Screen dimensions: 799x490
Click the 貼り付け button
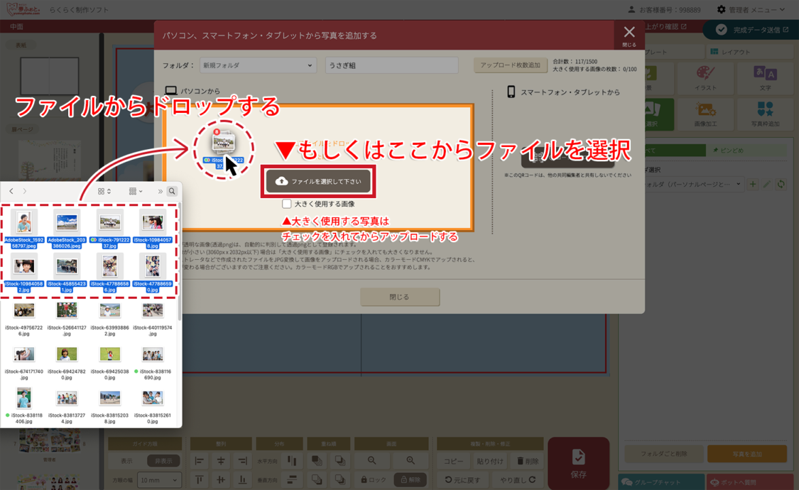coord(490,461)
